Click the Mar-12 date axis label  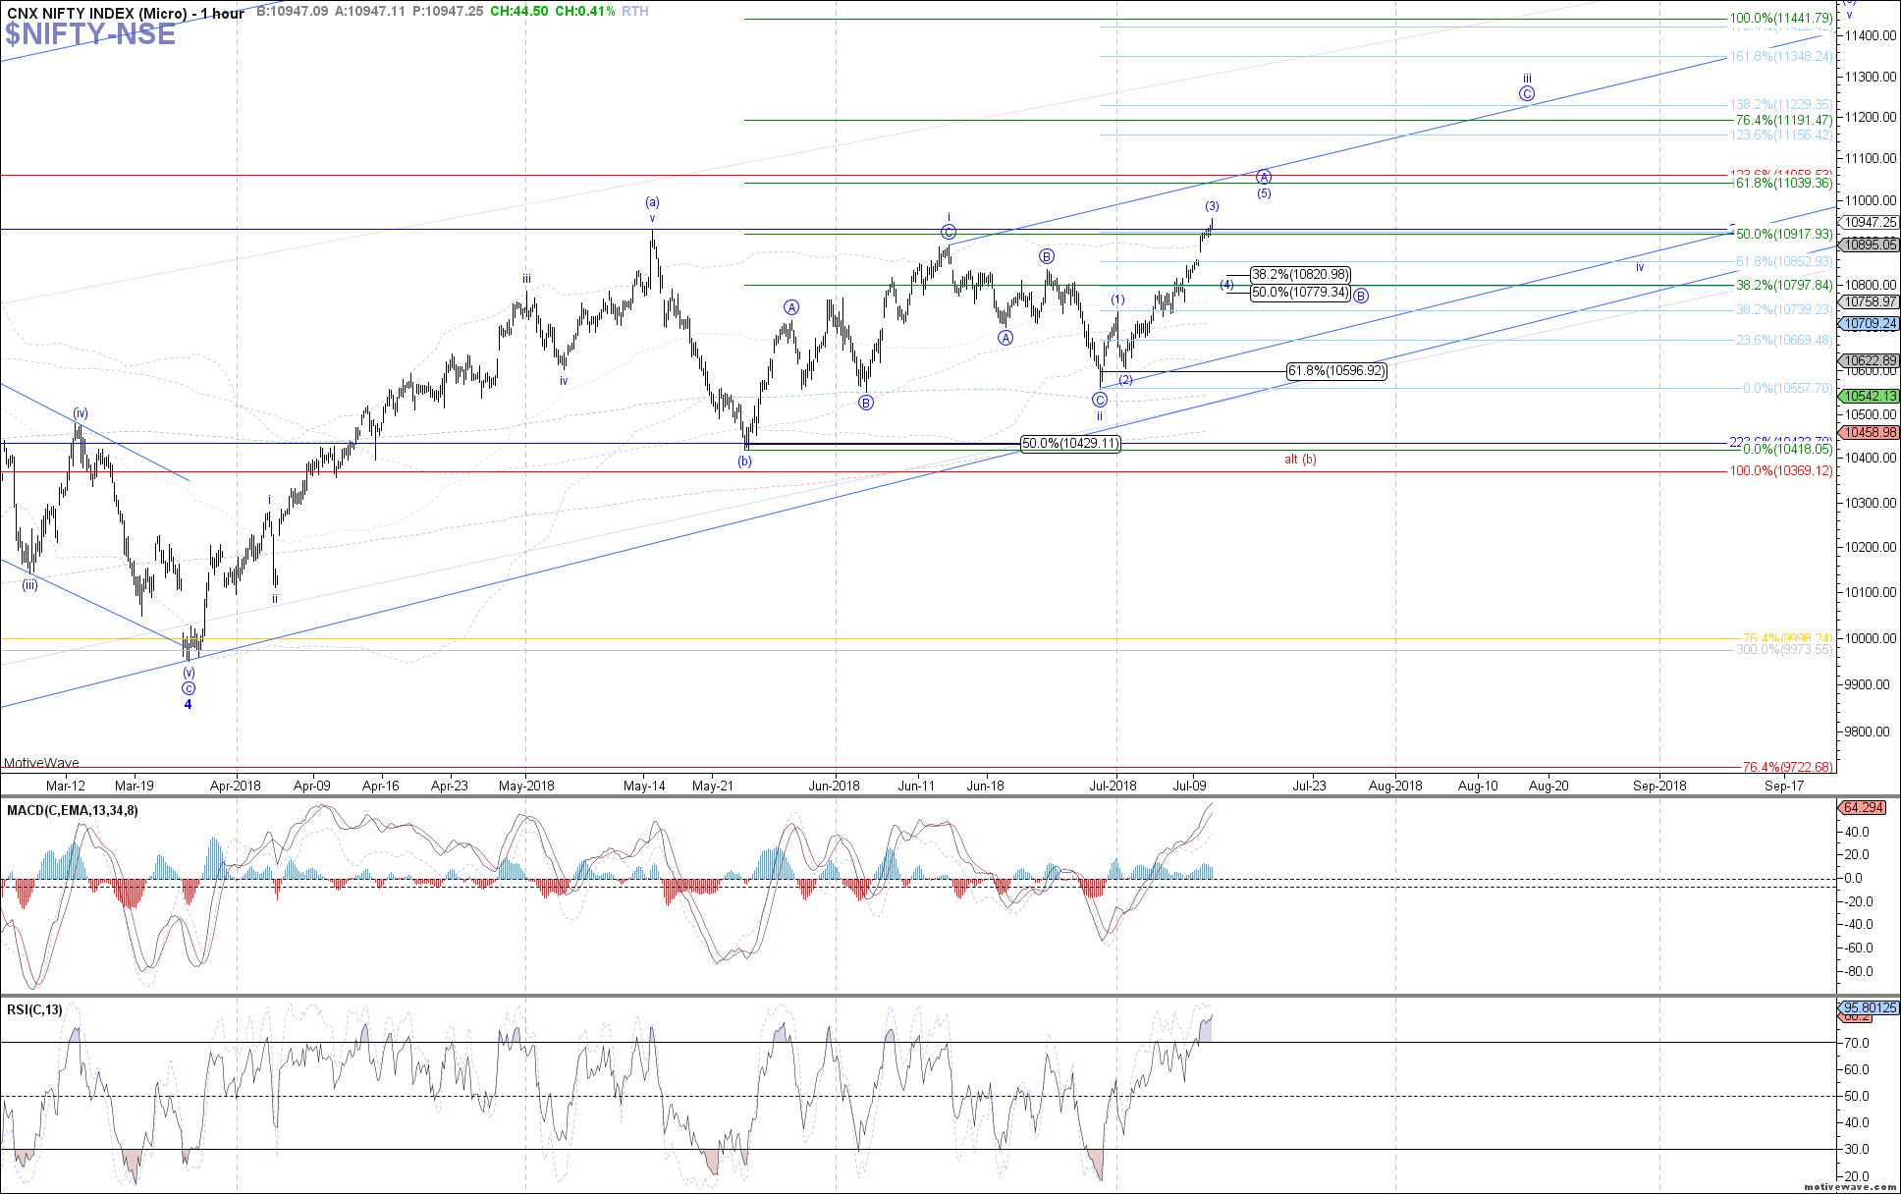point(66,786)
